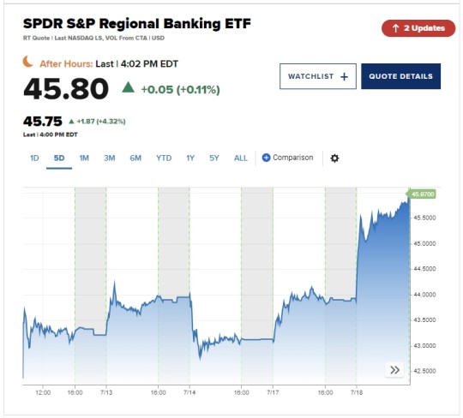Click the up-arrow icon in 2 Updates
This screenshot has width=463, height=418.
pyautogui.click(x=395, y=28)
